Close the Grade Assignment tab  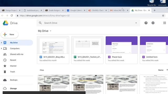tap(63, 10)
